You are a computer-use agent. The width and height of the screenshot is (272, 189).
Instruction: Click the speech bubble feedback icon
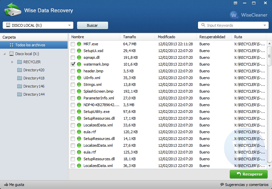tap(222, 185)
